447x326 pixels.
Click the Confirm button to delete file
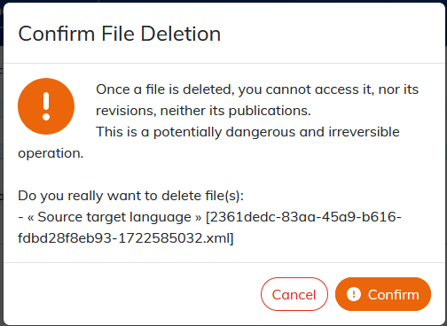[x=383, y=294]
